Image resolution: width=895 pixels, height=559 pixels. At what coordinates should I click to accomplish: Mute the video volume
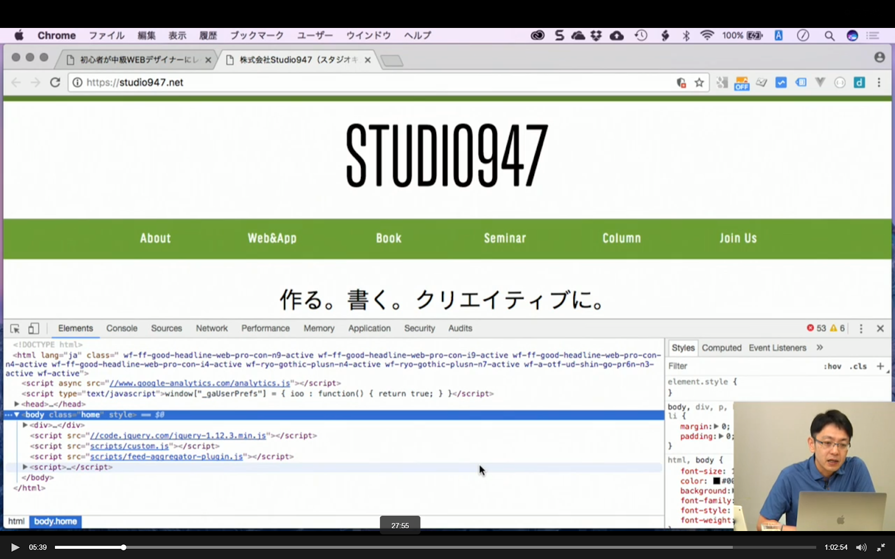[861, 547]
